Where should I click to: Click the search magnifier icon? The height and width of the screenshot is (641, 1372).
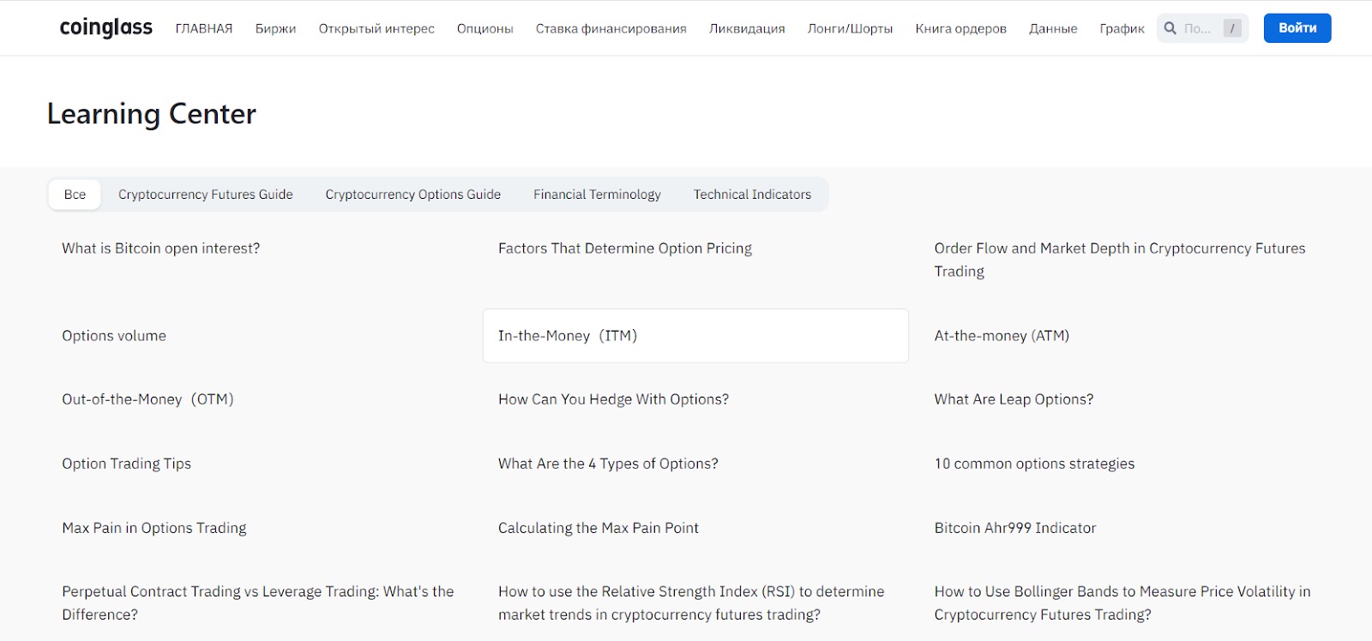[1170, 28]
